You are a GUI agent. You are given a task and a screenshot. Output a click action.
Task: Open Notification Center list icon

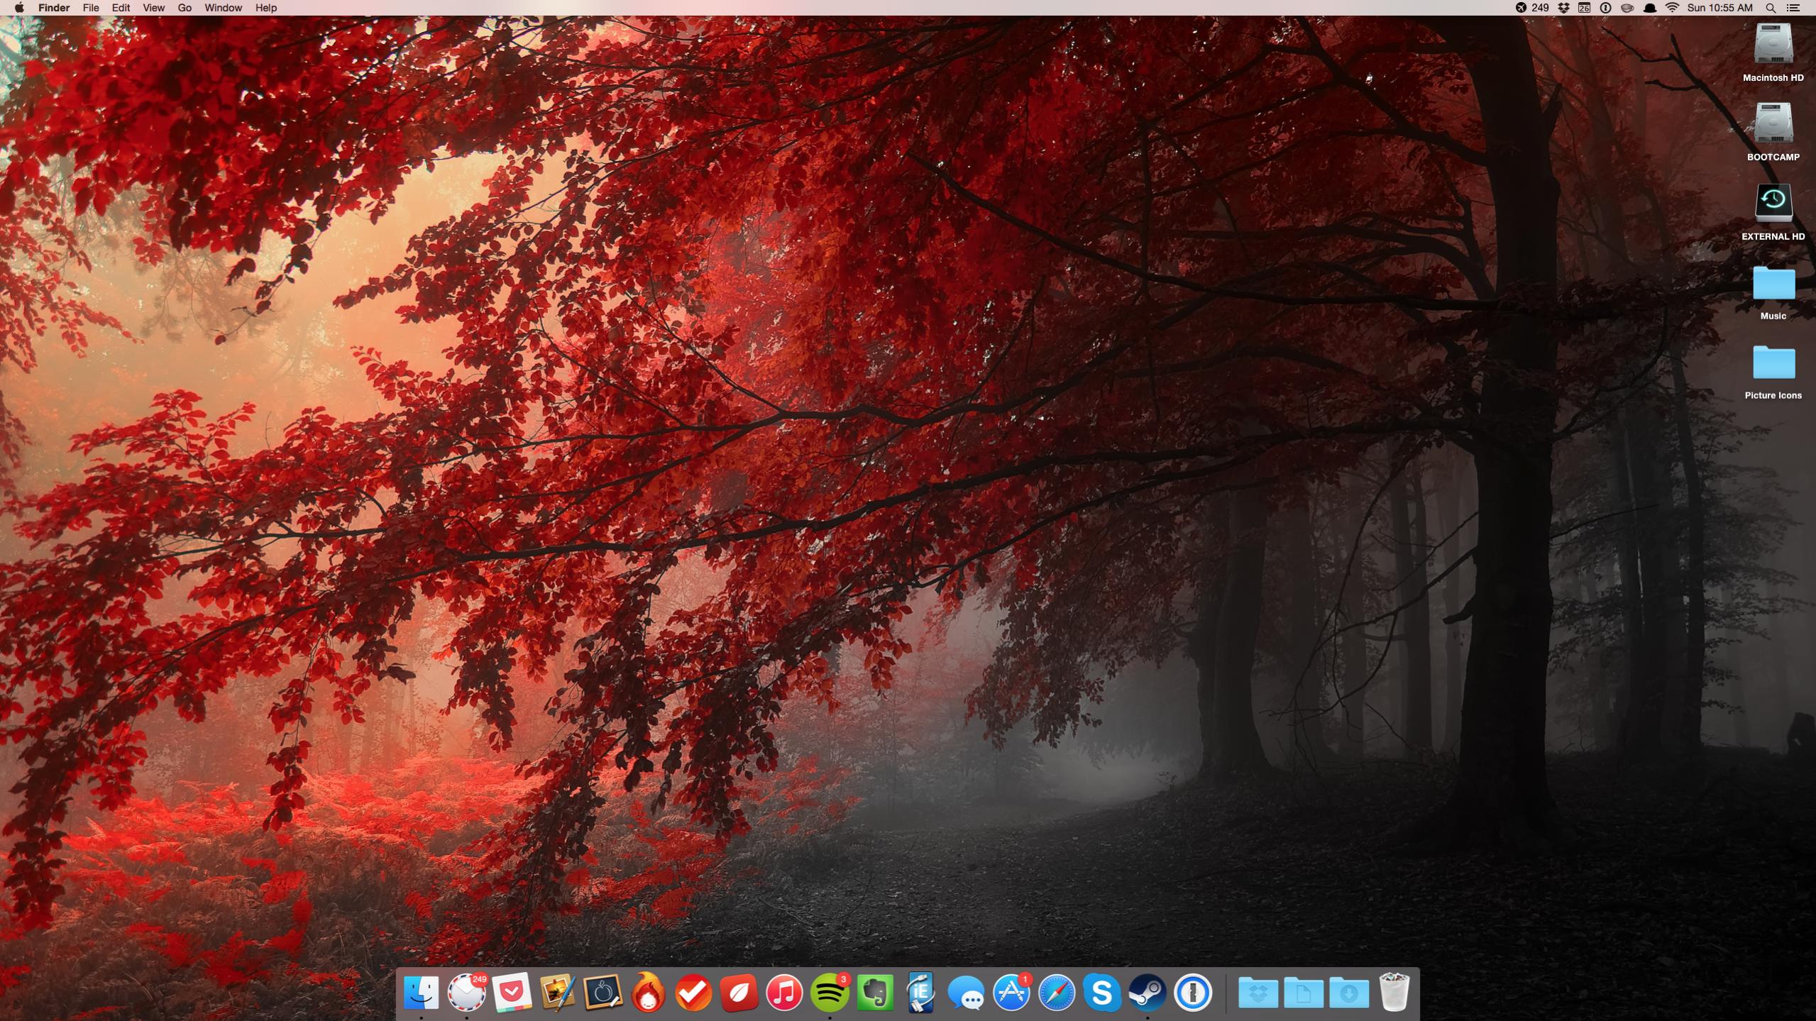click(1793, 8)
